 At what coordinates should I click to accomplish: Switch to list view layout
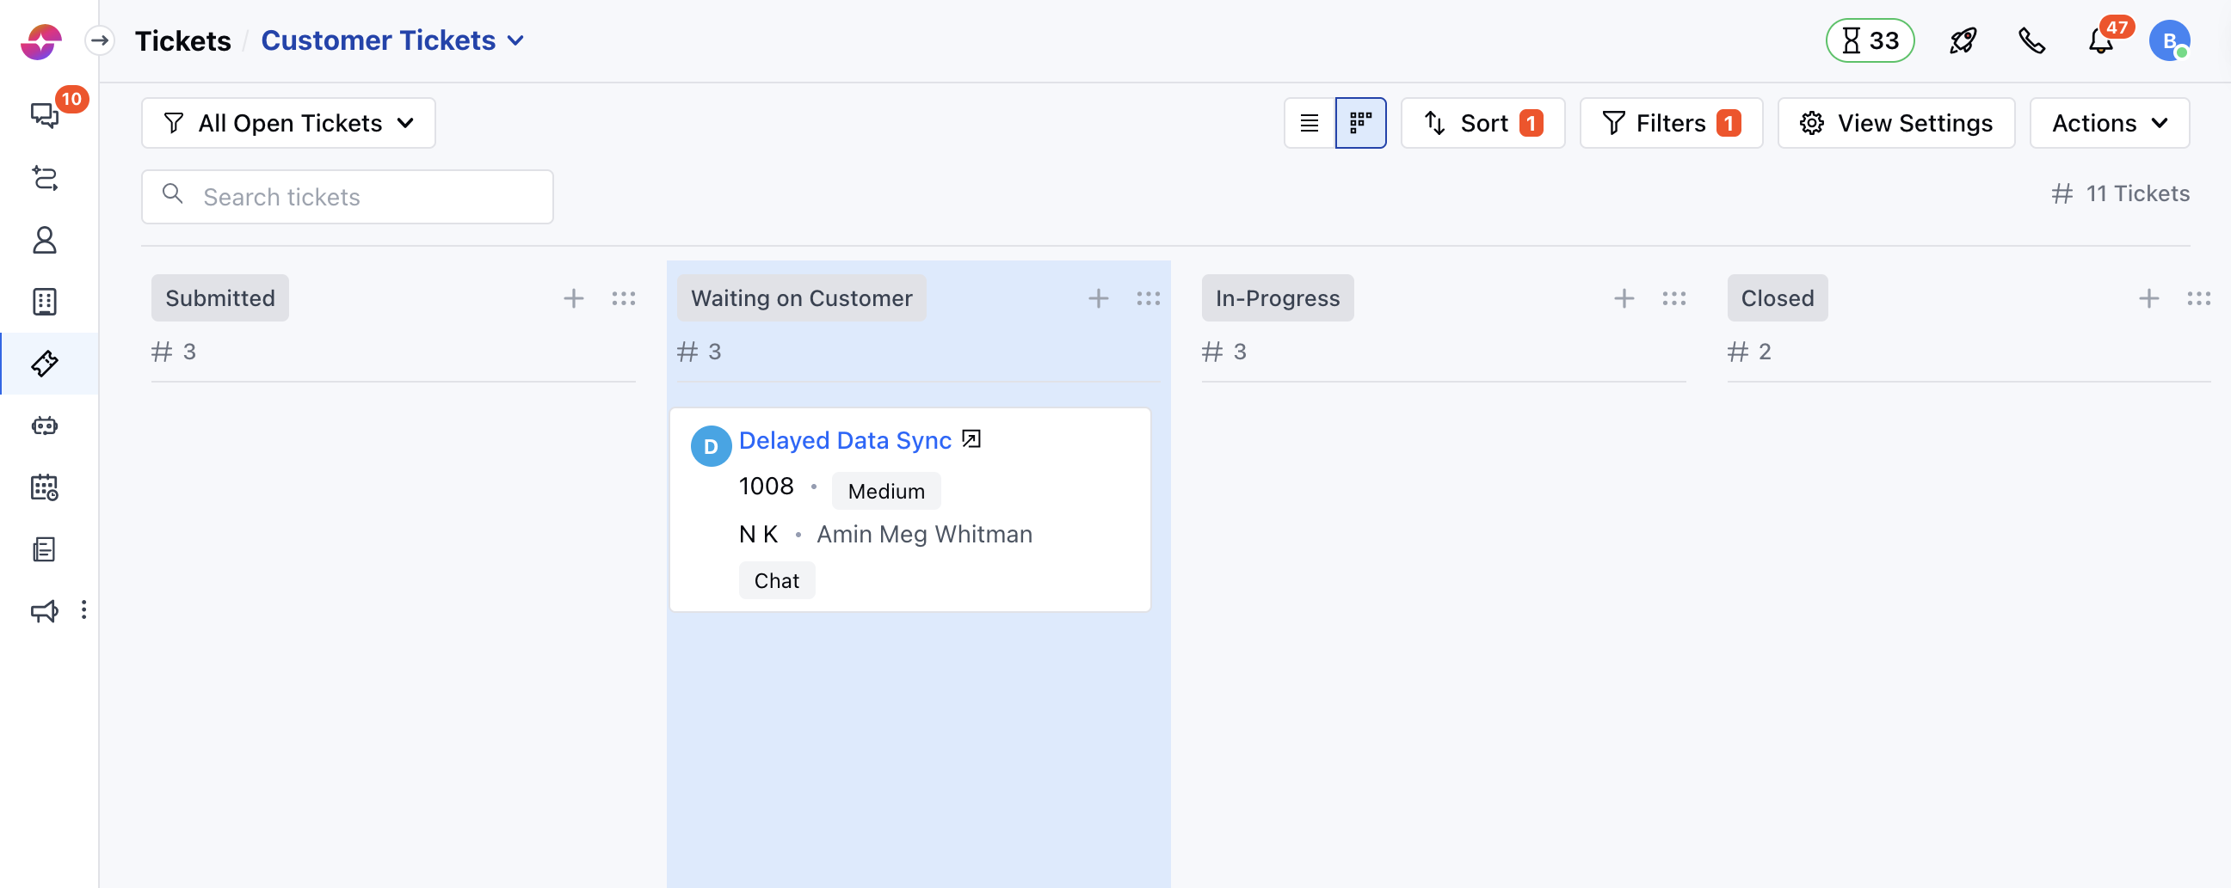coord(1310,123)
